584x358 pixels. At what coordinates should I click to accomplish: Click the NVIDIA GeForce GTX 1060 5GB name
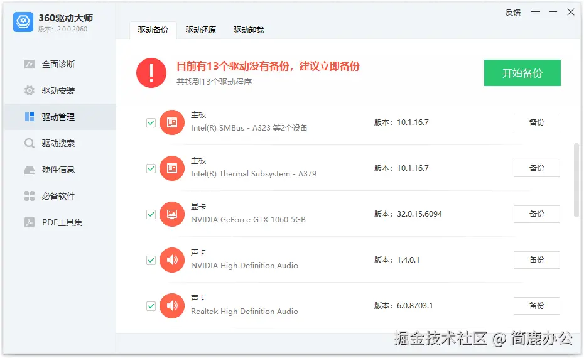pos(248,220)
